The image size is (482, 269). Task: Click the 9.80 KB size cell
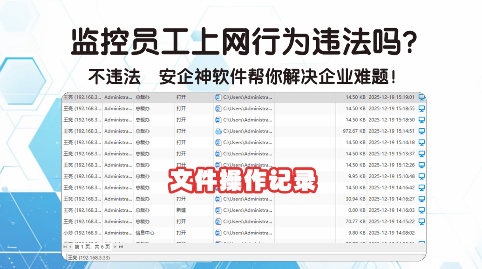pos(357,233)
